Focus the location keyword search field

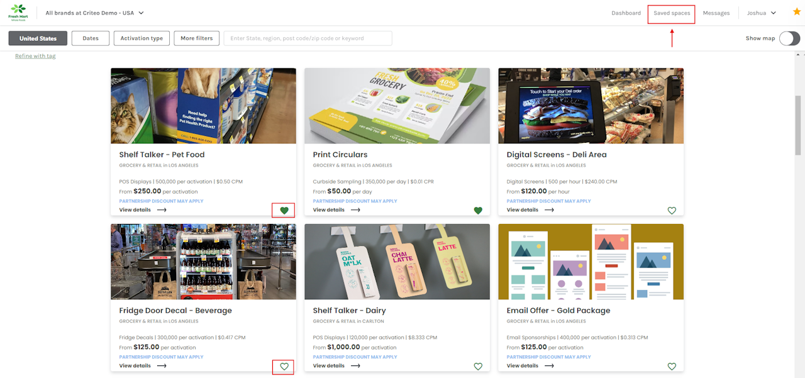click(308, 38)
